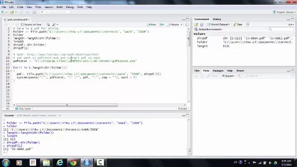Click the editor vertical scrollbar
The image size is (297, 167).
(188, 39)
